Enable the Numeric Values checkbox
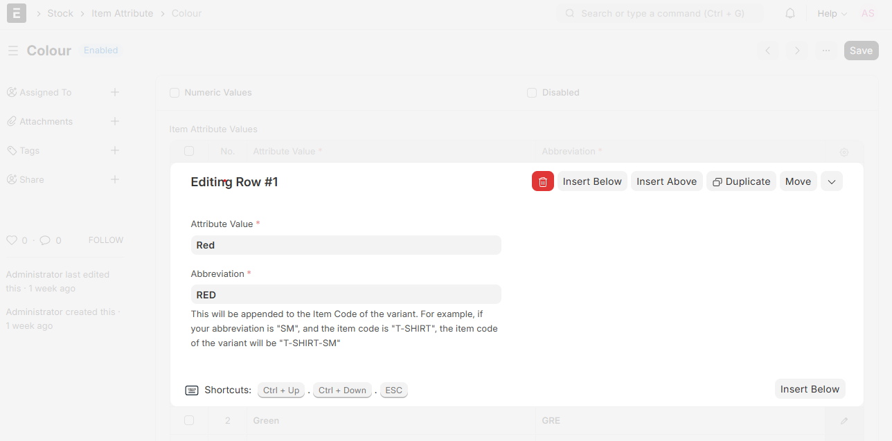The width and height of the screenshot is (892, 441). tap(175, 93)
